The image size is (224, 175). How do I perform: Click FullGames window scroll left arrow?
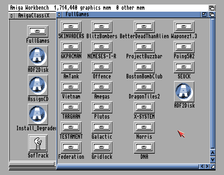click(x=202, y=167)
